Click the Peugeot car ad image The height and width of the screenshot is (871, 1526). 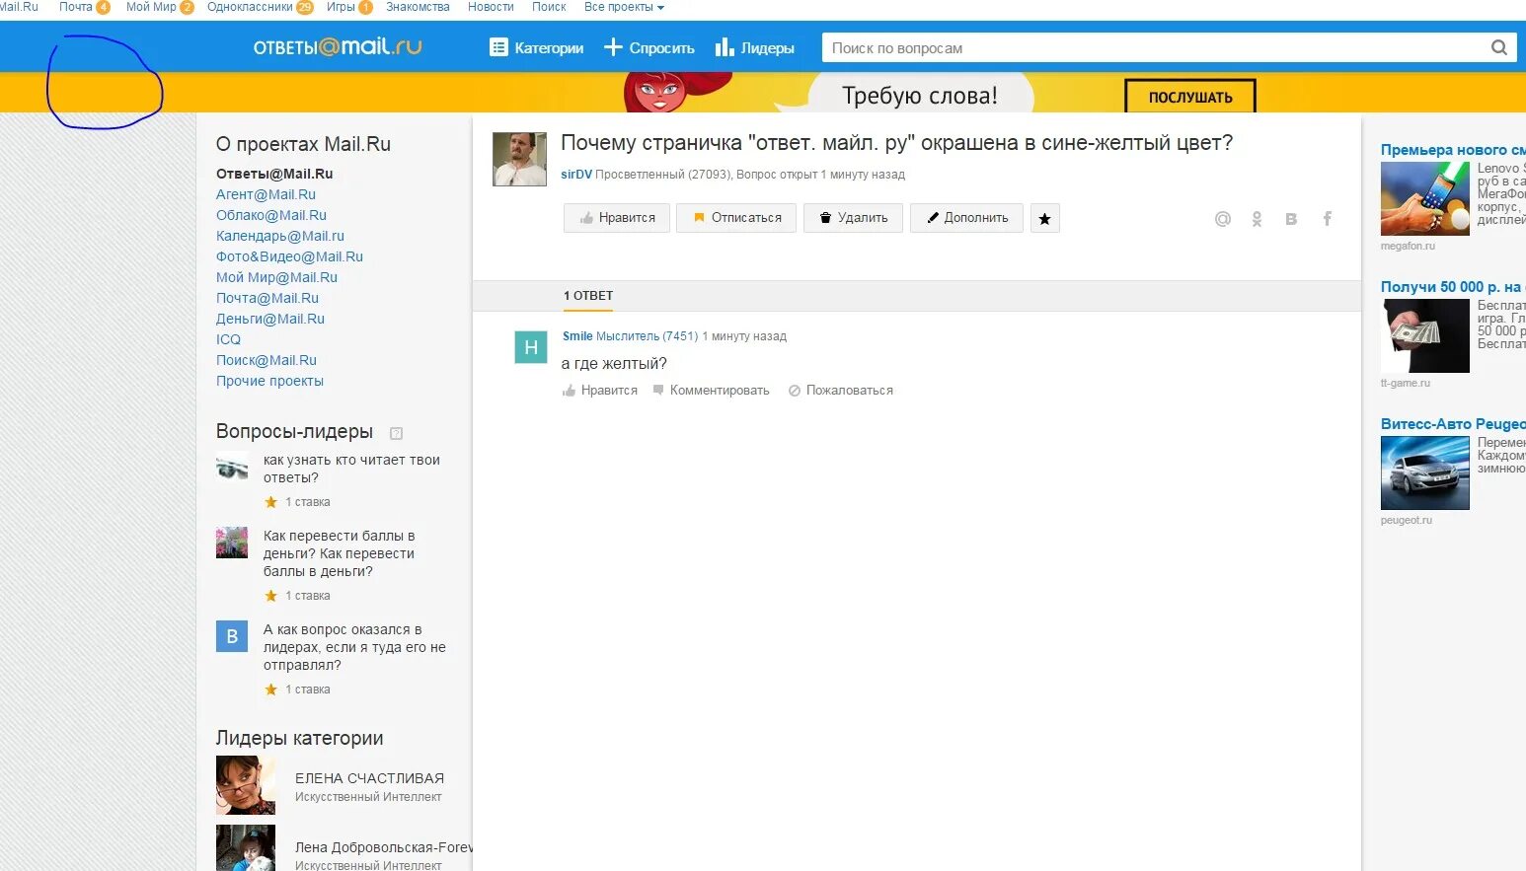click(x=1424, y=473)
